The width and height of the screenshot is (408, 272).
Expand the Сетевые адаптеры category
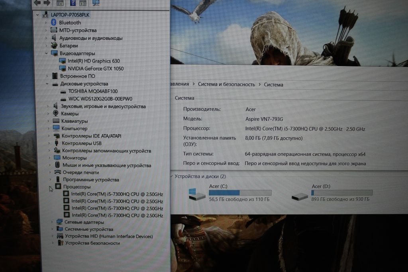[x=52, y=222]
